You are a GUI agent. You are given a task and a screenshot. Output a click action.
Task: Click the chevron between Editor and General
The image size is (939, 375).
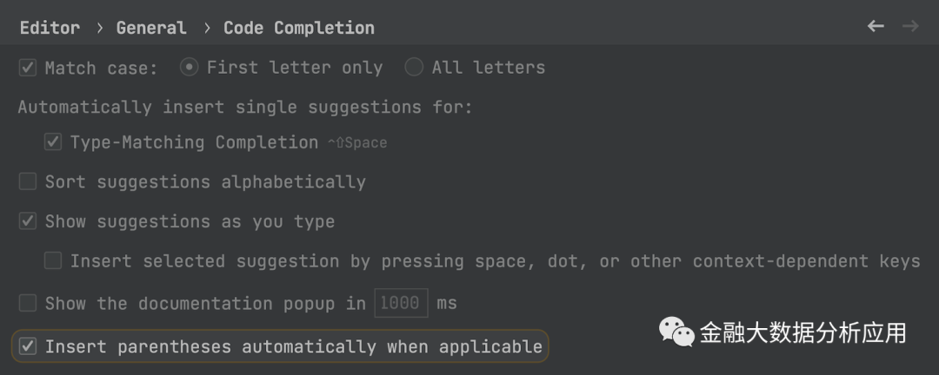[x=98, y=28]
